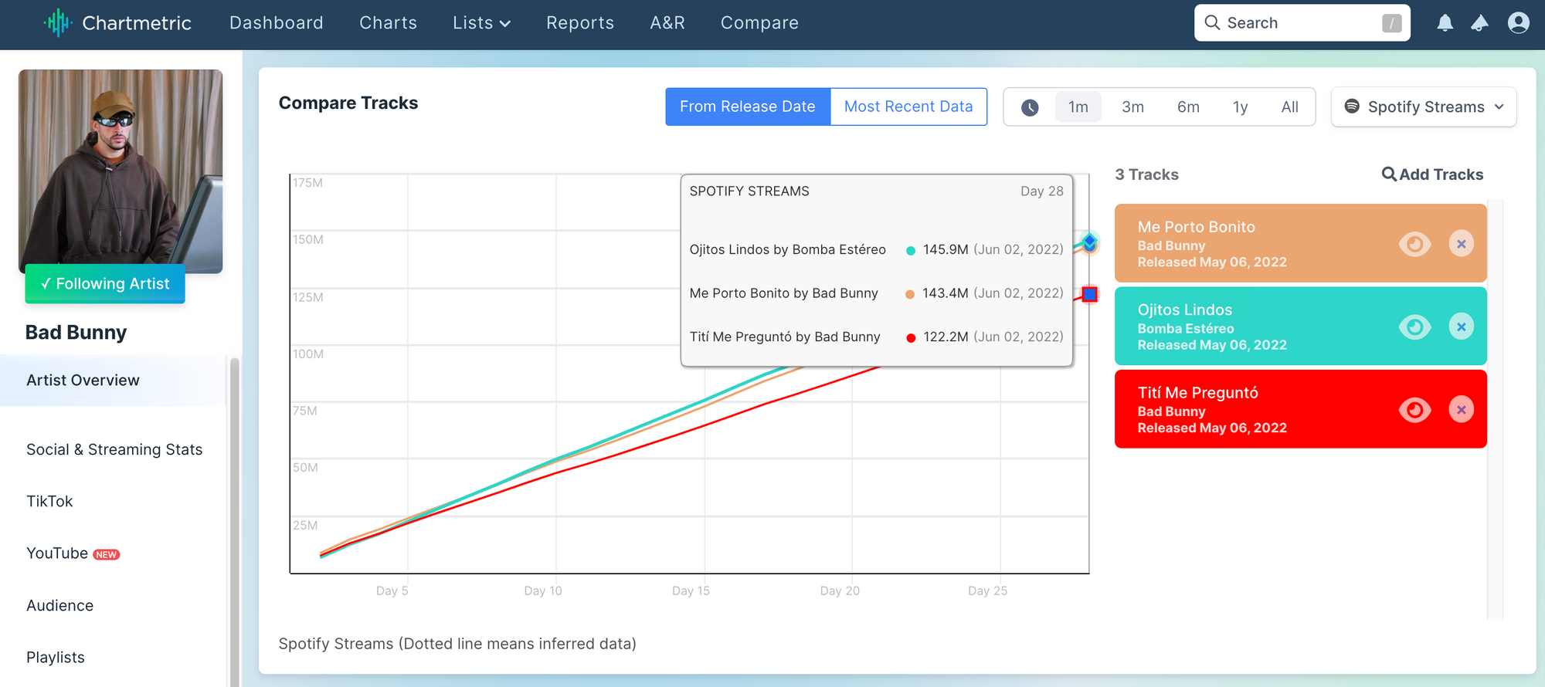The height and width of the screenshot is (687, 1545).
Task: Click Bomba Estéreo artist name on card
Action: click(1185, 328)
